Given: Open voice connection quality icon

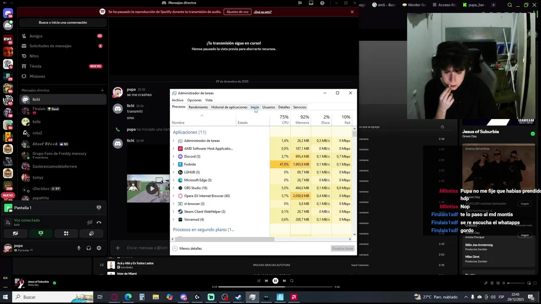Looking at the screenshot, I should 8,222.
